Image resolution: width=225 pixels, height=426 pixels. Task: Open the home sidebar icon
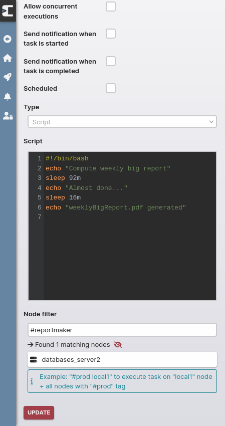(8, 58)
